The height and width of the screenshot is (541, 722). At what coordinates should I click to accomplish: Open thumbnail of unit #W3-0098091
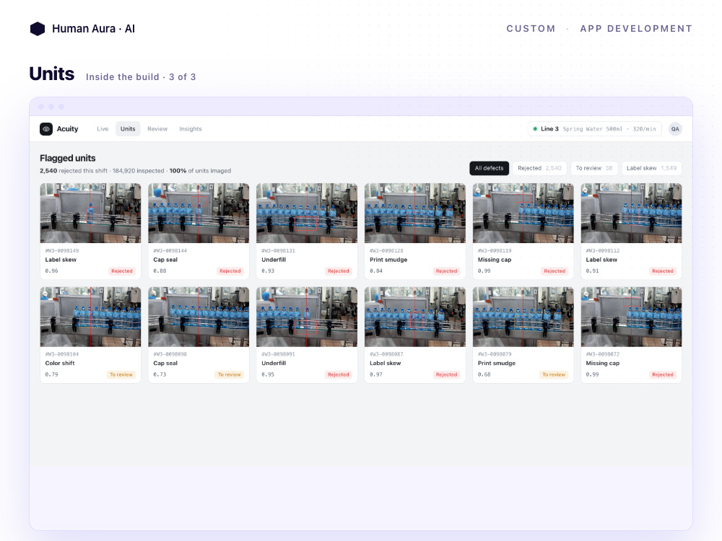point(307,317)
